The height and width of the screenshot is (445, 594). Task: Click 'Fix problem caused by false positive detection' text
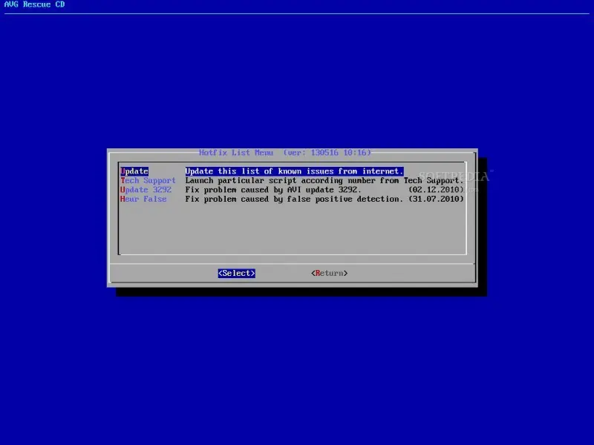pyautogui.click(x=294, y=199)
